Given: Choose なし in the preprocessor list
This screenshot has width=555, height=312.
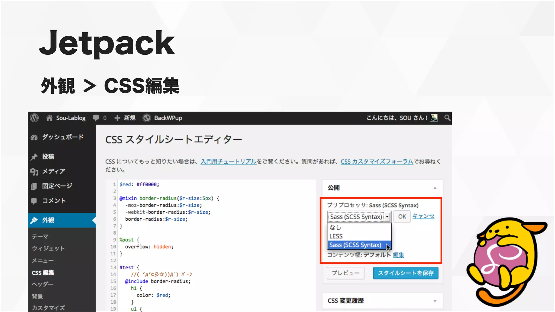Looking at the screenshot, I should coord(359,227).
